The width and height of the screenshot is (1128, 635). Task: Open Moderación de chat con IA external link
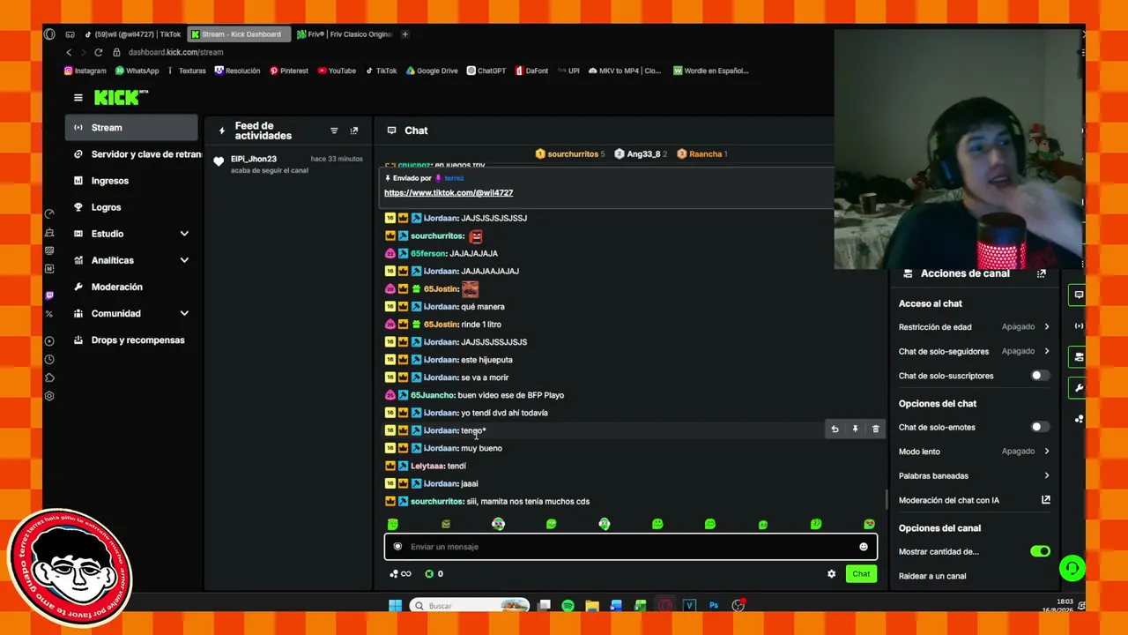(1046, 500)
